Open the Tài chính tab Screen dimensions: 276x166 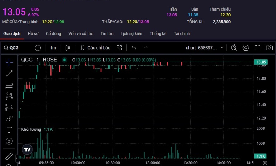pyautogui.click(x=182, y=33)
